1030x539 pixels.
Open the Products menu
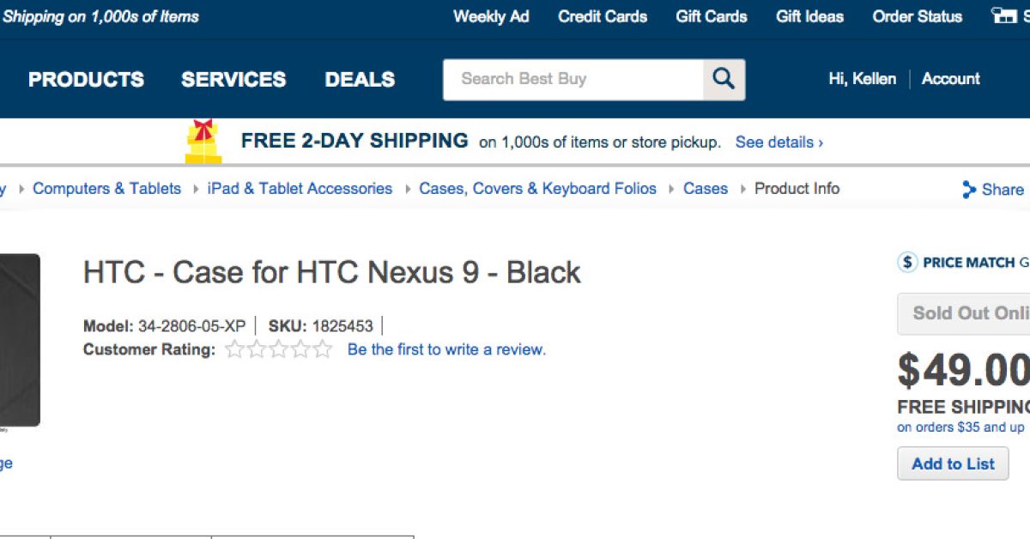[86, 79]
